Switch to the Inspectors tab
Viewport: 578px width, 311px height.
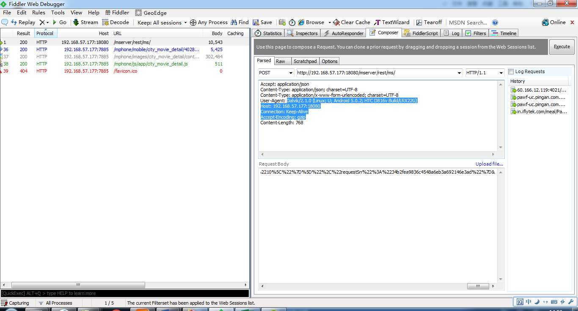click(x=302, y=33)
